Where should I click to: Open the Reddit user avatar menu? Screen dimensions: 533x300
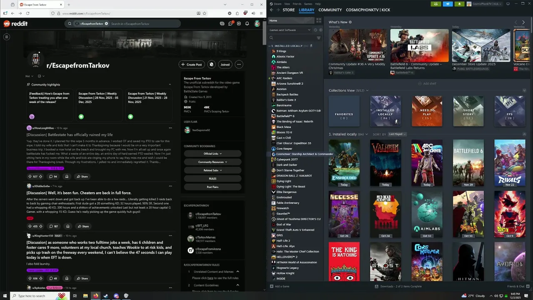point(257,23)
